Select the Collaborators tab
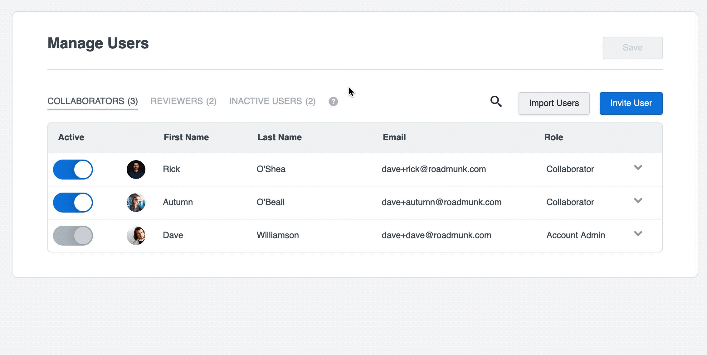Viewport: 707px width, 355px height. [x=92, y=101]
